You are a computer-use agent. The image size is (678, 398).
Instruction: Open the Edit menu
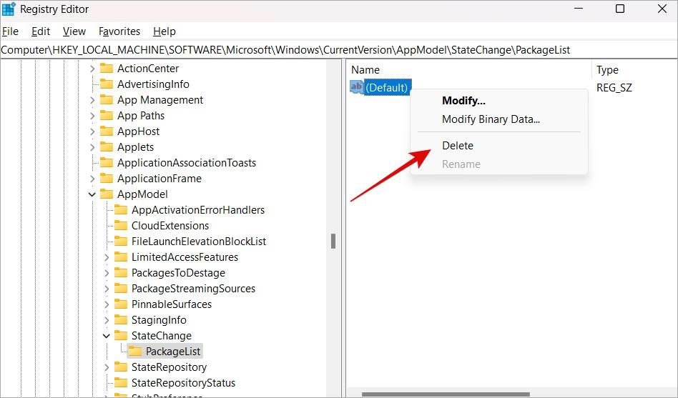41,31
